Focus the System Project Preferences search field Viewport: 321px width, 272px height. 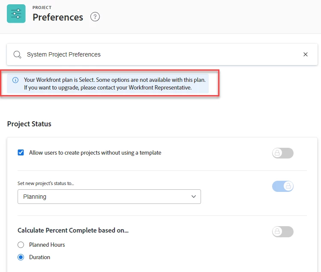click(159, 54)
